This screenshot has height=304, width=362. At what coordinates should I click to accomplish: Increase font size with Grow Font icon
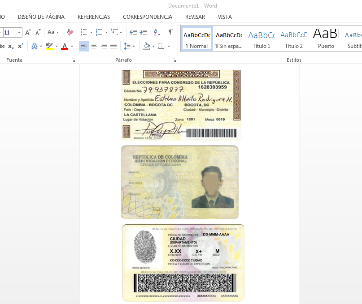[x=28, y=32]
